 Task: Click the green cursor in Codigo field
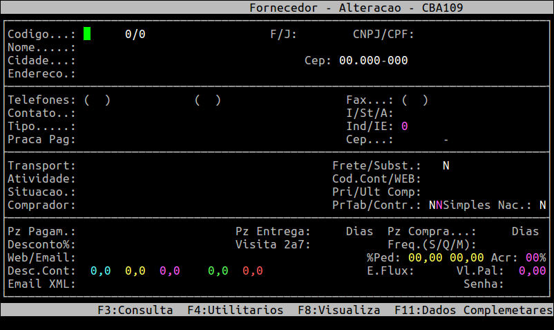click(x=87, y=34)
